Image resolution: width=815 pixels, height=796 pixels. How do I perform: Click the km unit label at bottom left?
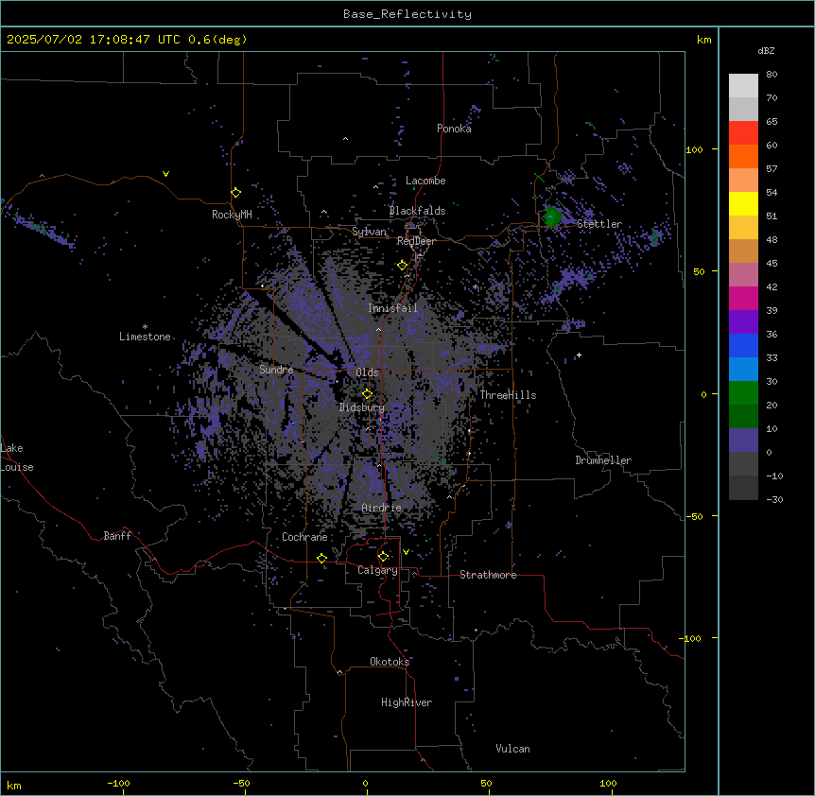tap(14, 785)
